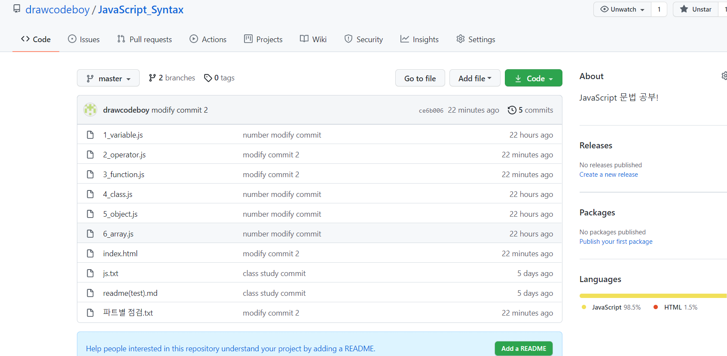Switch to the Code tab

coord(36,39)
